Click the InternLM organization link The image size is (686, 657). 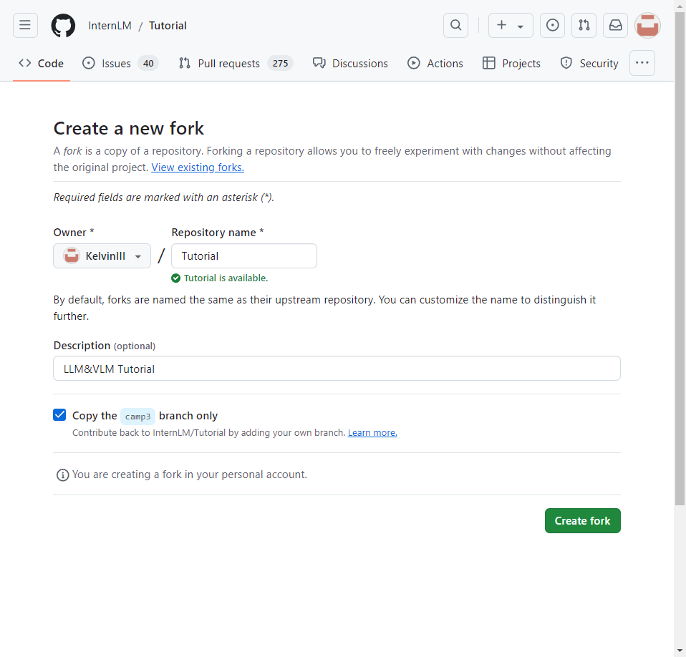pyautogui.click(x=110, y=26)
